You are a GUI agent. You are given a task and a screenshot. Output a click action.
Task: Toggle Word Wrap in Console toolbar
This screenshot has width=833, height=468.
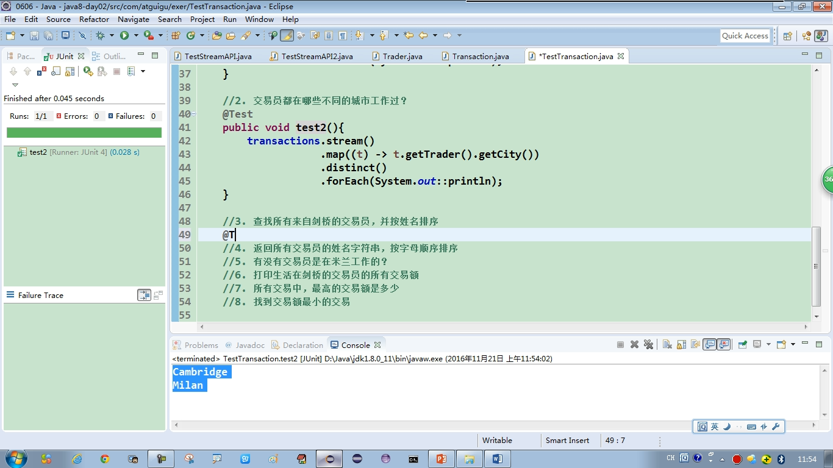pos(695,345)
